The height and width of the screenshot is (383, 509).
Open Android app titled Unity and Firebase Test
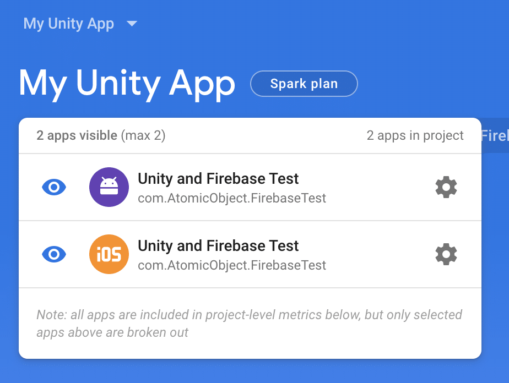(x=218, y=179)
